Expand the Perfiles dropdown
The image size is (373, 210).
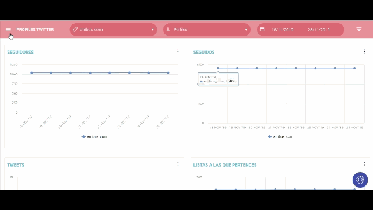pyautogui.click(x=246, y=30)
